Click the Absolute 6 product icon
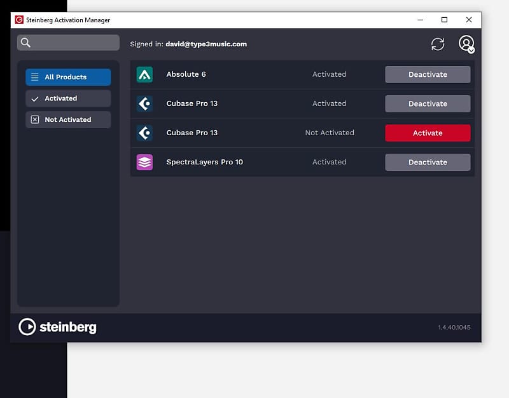 pyautogui.click(x=144, y=74)
